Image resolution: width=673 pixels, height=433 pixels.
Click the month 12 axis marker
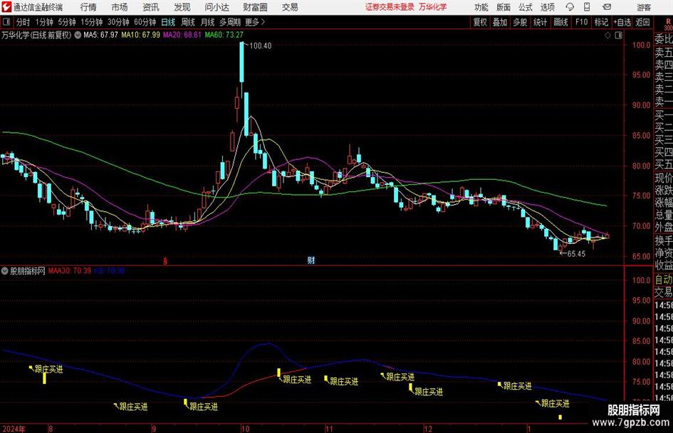[427, 428]
